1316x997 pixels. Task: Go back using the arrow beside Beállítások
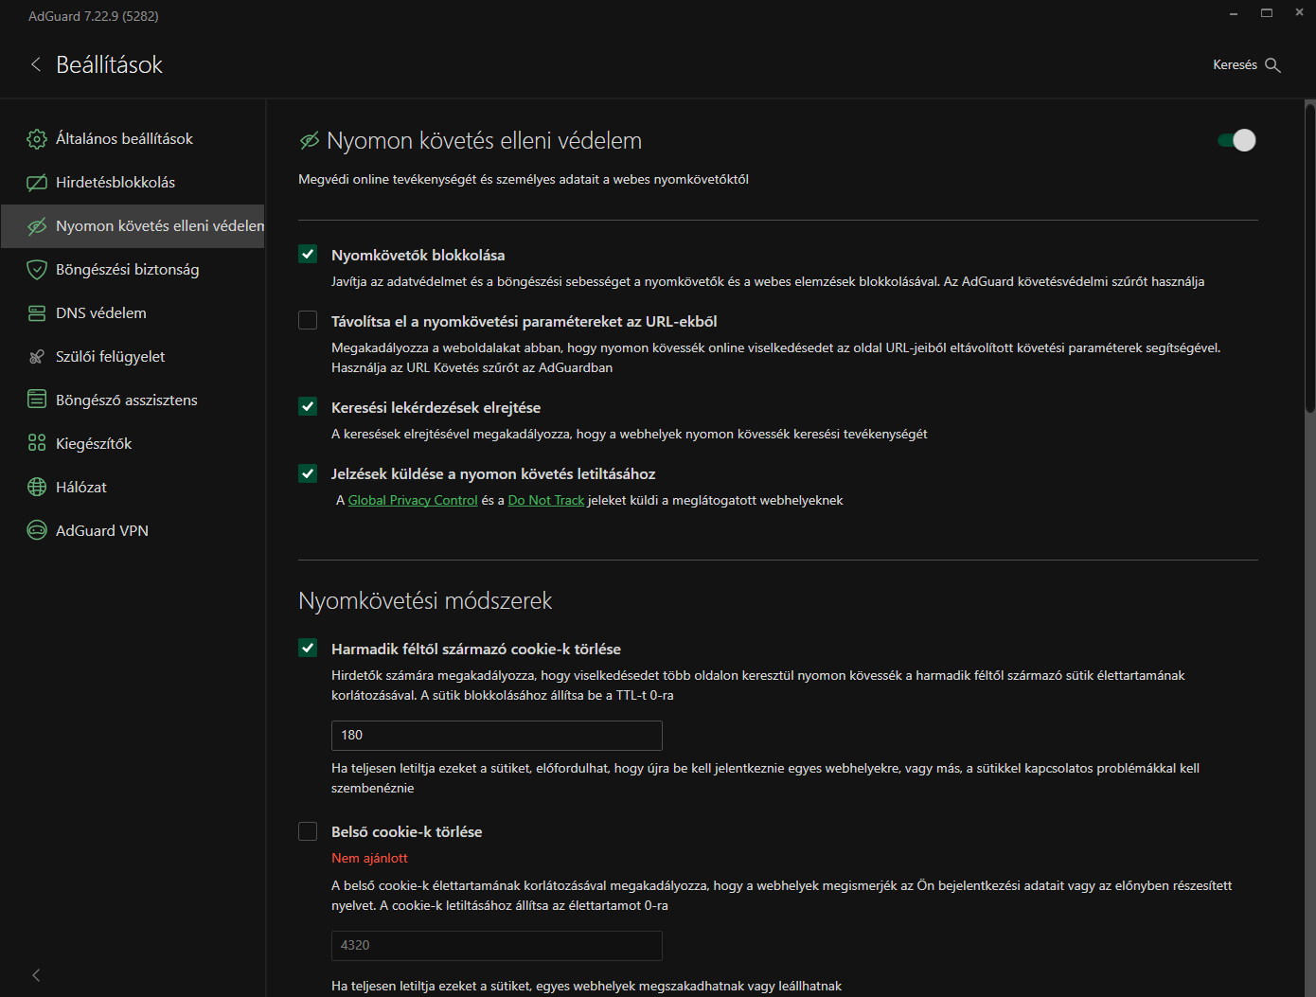coord(36,64)
